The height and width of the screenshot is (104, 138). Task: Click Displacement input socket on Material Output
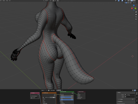77,97
